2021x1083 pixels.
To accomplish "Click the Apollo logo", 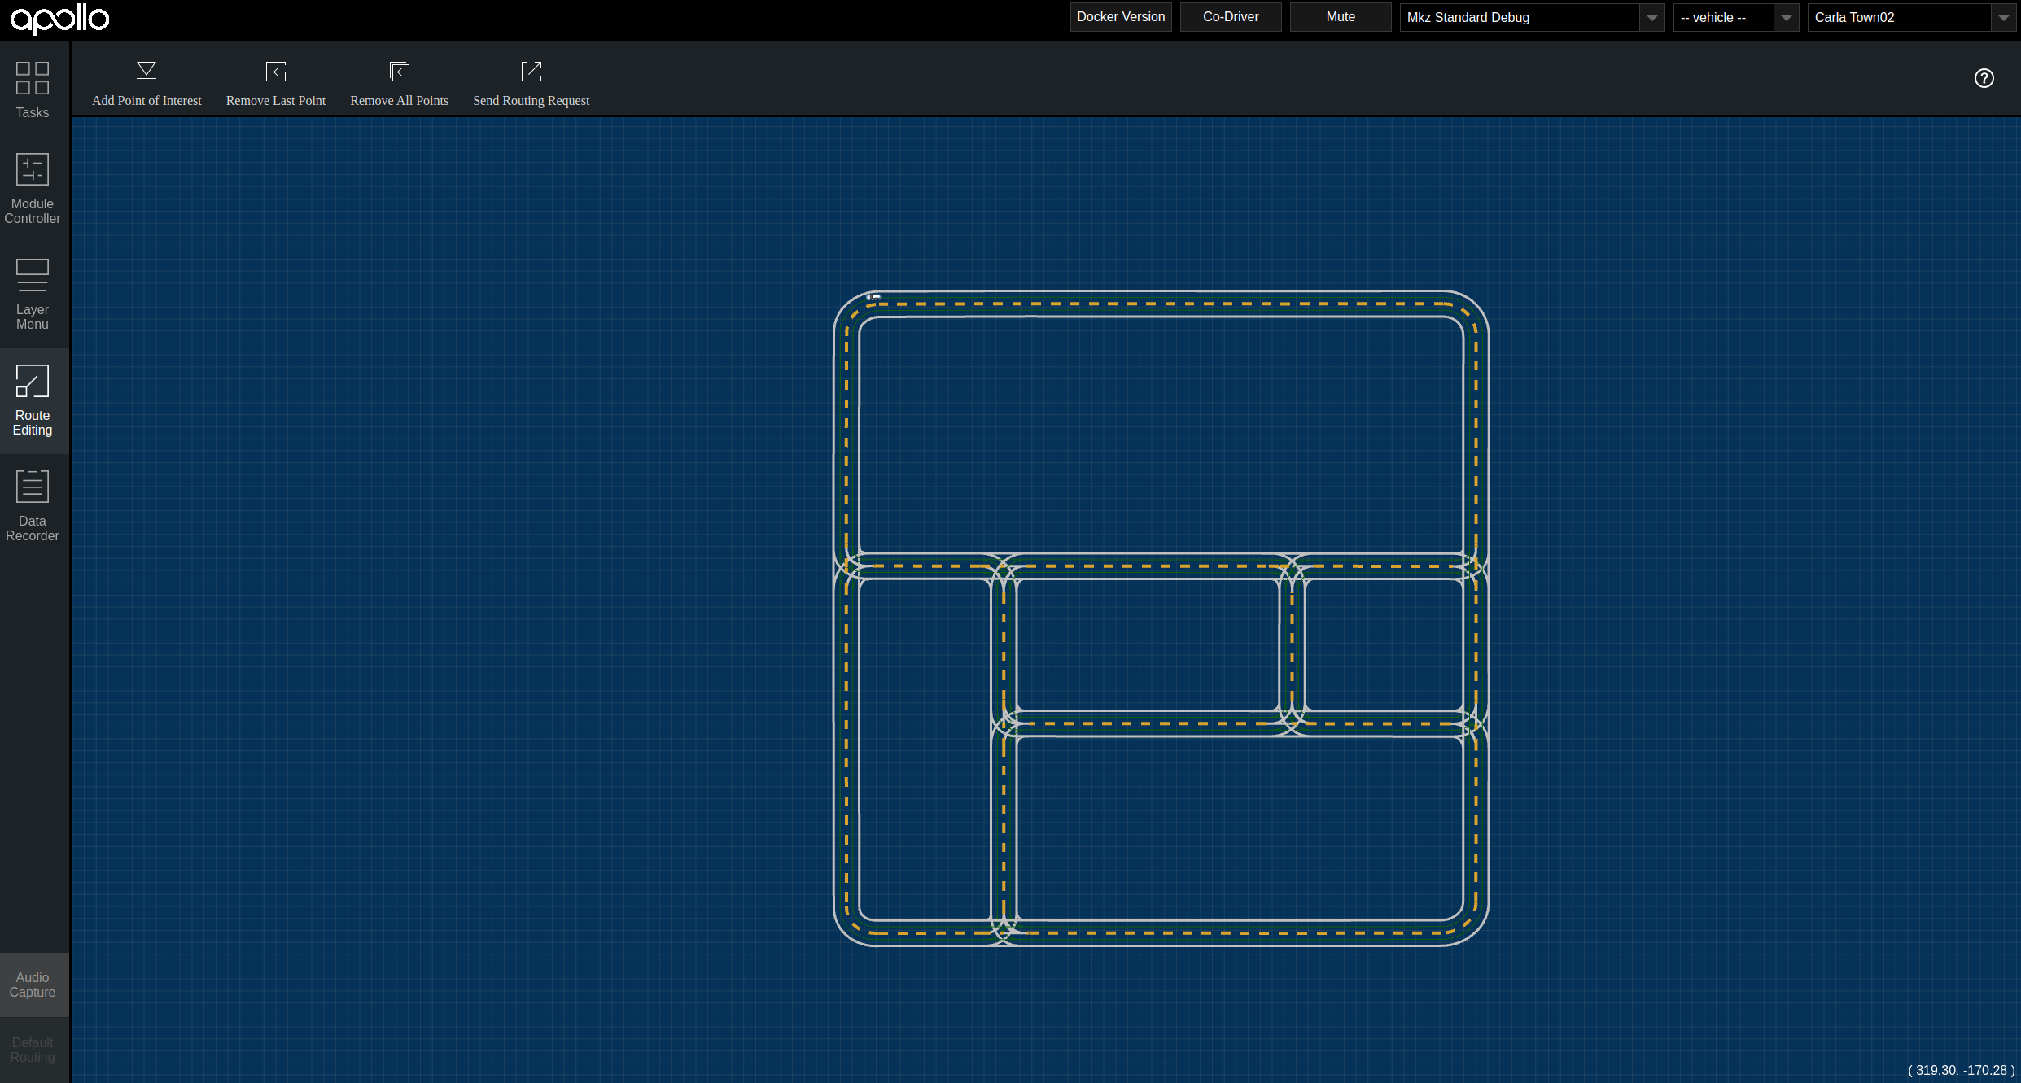I will point(59,18).
